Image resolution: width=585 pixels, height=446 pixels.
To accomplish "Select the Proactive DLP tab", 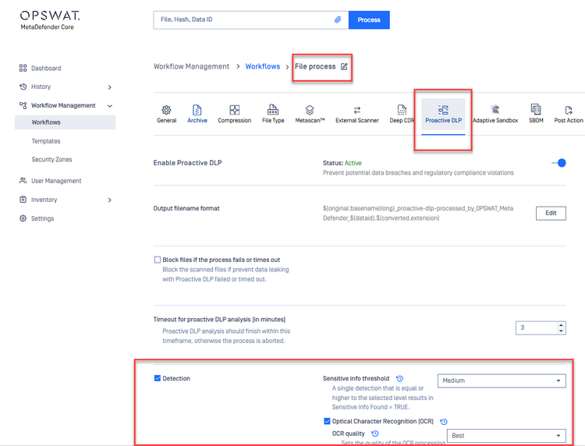I will click(443, 114).
